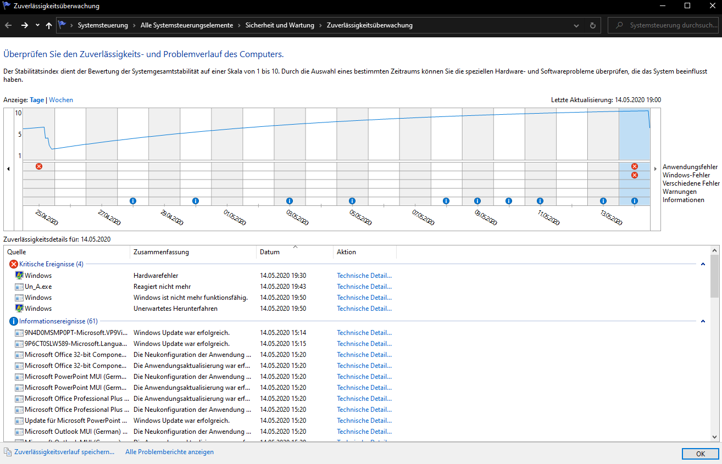This screenshot has height=464, width=722.
Task: Open Technische Details for Update für Microsoft PowerPoint
Action: pyautogui.click(x=364, y=421)
